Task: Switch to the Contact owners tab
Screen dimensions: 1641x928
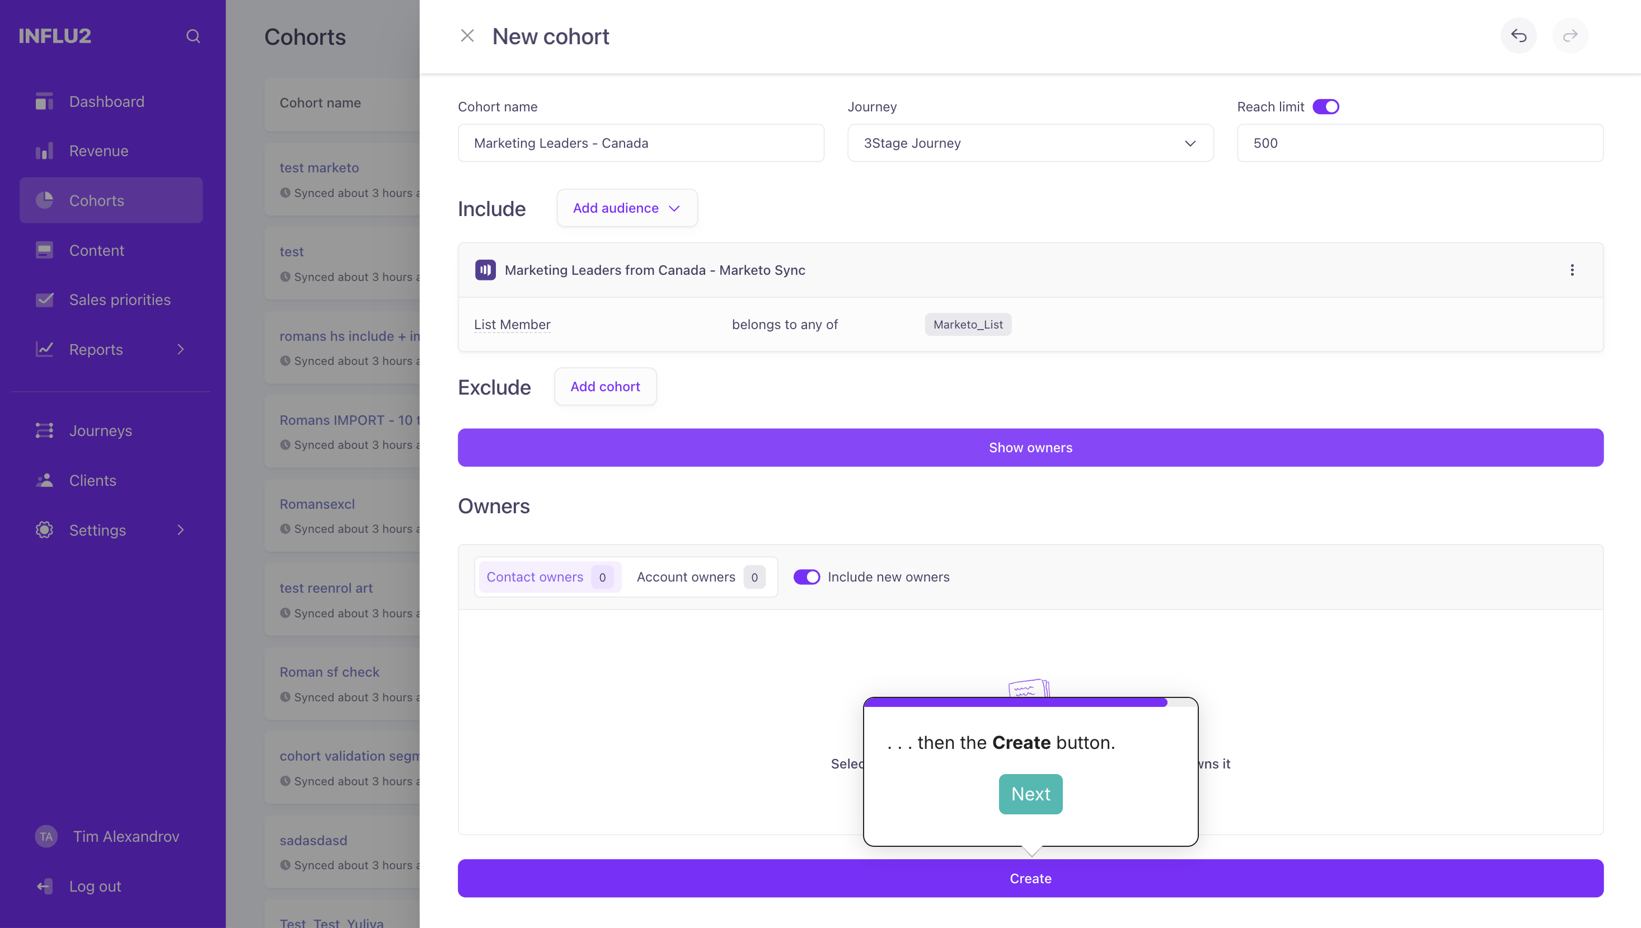Action: (550, 577)
